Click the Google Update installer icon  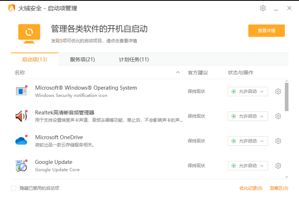[x=21, y=166]
